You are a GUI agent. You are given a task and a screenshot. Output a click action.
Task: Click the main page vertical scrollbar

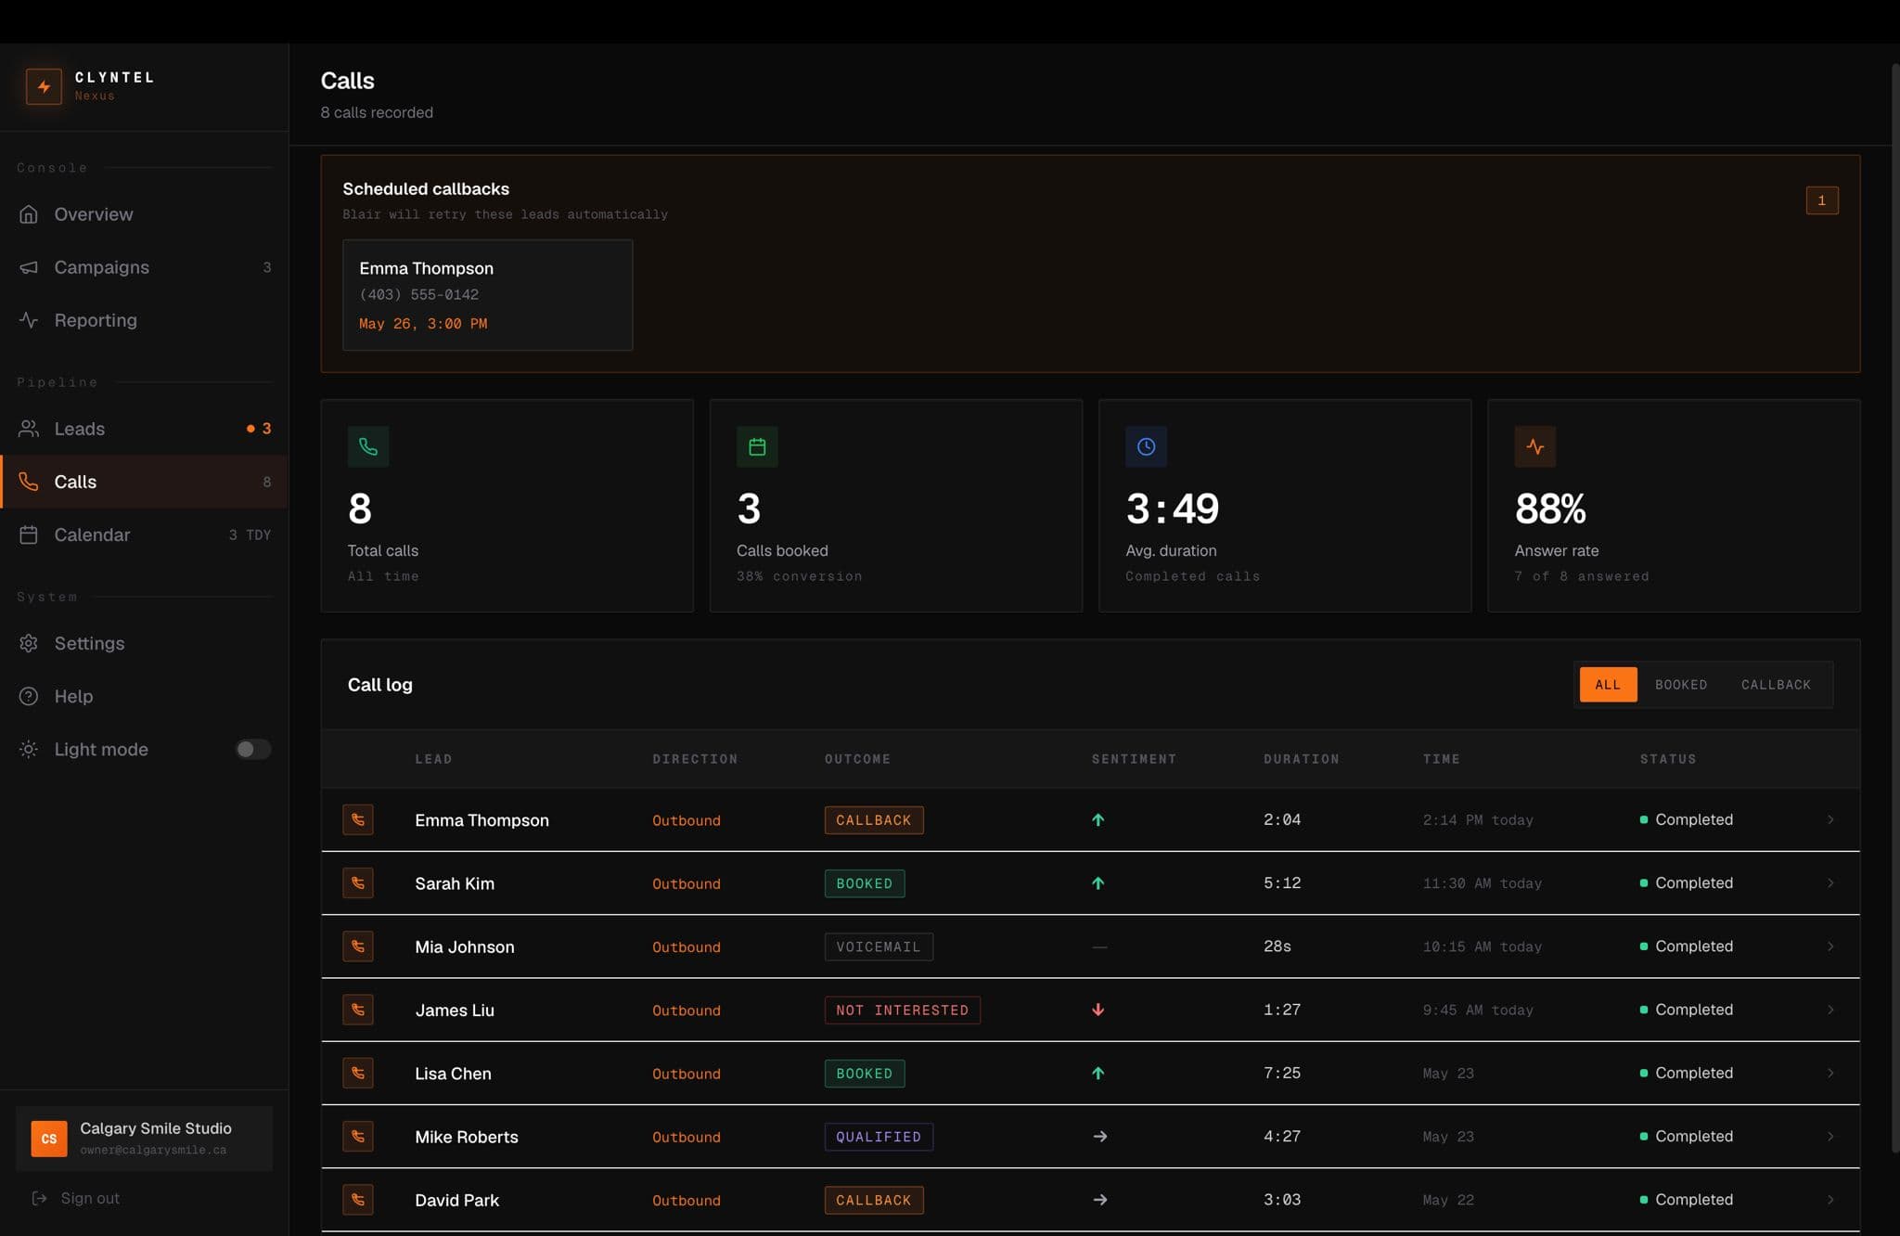pyautogui.click(x=1895, y=608)
